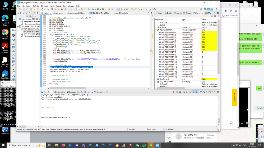The height and width of the screenshot is (148, 264).
Task: Click Remove All Terminated Launches in Console
Action: click(180, 92)
